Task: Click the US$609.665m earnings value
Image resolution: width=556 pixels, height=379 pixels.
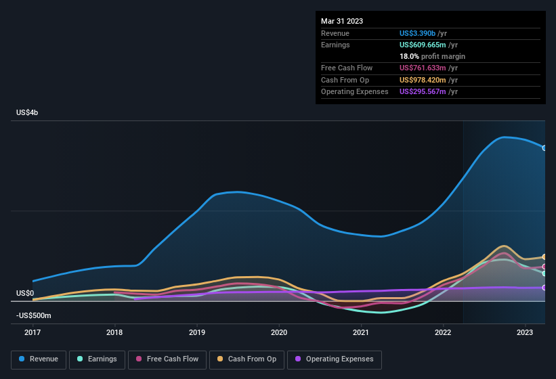Action: tap(423, 45)
